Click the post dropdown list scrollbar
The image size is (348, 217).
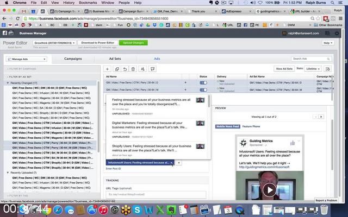[x=209, y=101]
